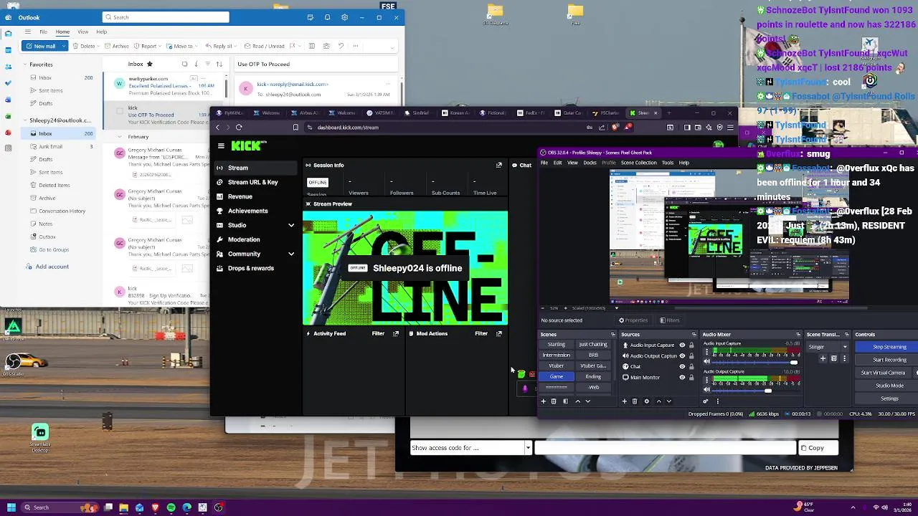This screenshot has height=516, width=918.
Task: Pop out the Activity Feed panel
Action: click(x=396, y=333)
